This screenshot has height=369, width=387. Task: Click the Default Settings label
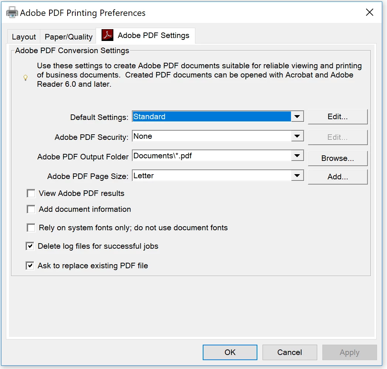point(99,117)
